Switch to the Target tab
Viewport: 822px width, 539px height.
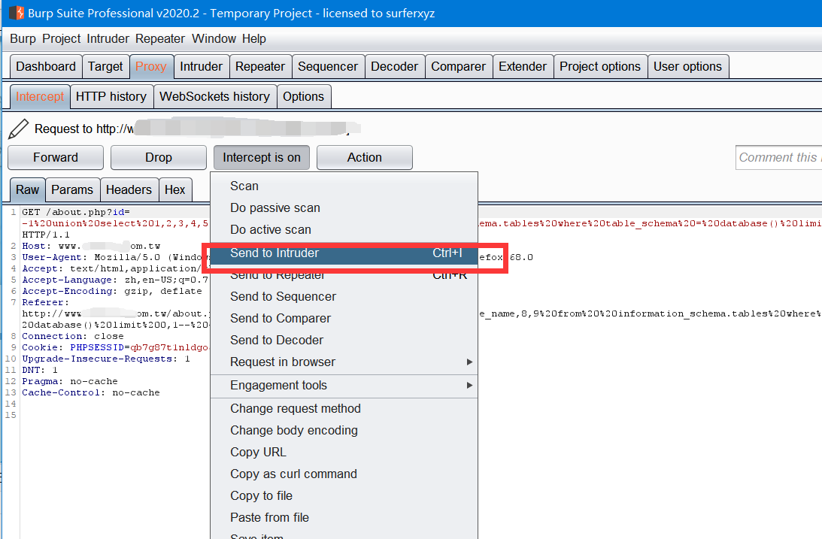(105, 66)
